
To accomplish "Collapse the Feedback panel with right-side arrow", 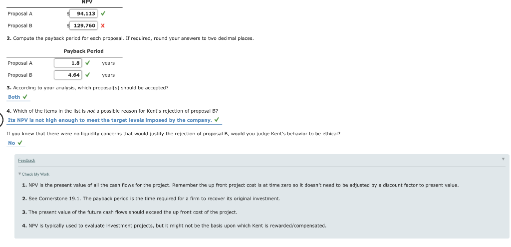I will coord(503,159).
